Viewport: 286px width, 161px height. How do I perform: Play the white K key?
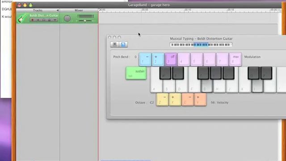244,86
